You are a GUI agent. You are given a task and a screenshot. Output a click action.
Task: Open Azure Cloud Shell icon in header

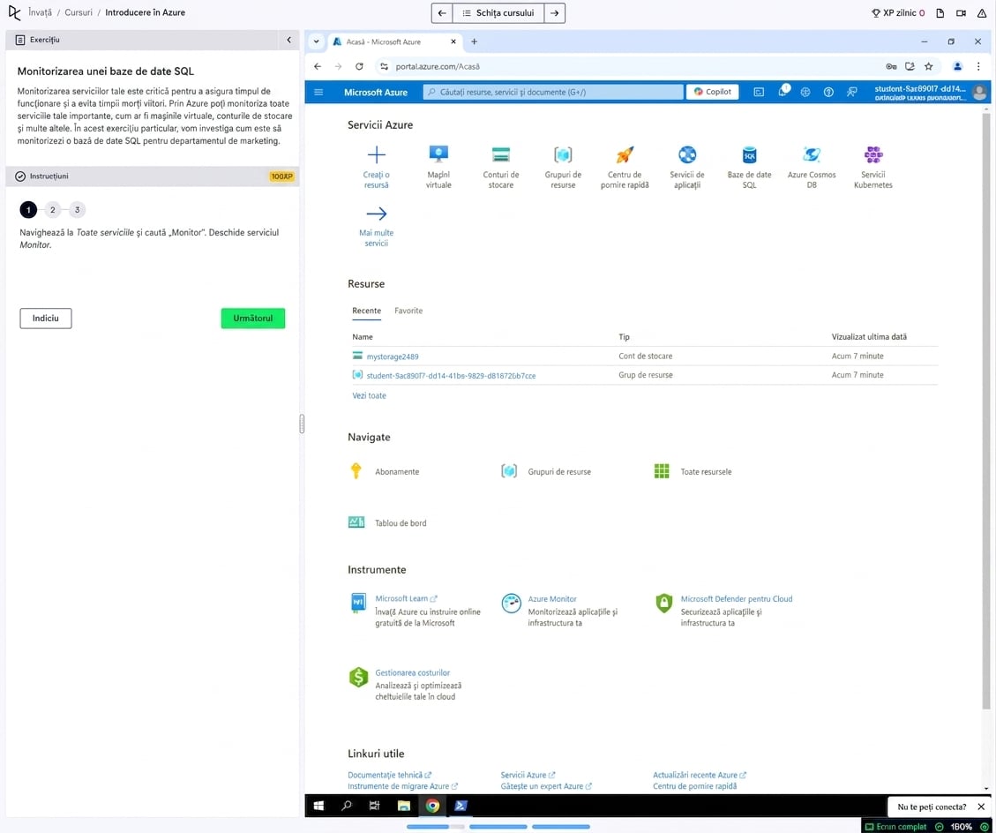click(759, 92)
